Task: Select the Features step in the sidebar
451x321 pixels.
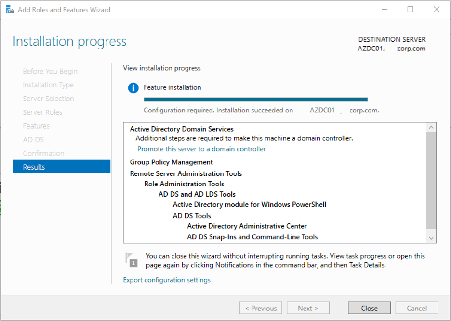Action: (36, 126)
